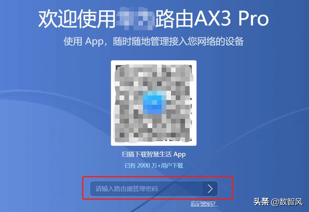The width and height of the screenshot is (309, 212).
Task: Click the 扫描下载智慧生活 App caption
Action: pos(154,154)
